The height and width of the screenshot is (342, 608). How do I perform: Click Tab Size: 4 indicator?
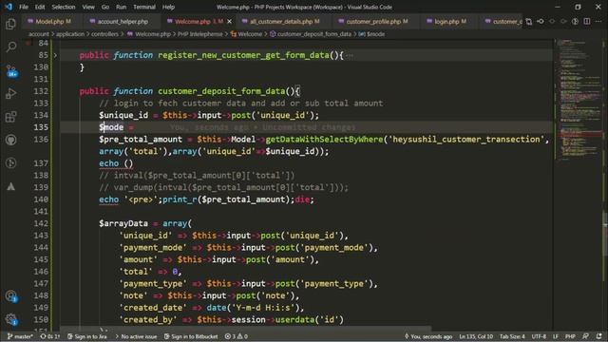[512, 336]
